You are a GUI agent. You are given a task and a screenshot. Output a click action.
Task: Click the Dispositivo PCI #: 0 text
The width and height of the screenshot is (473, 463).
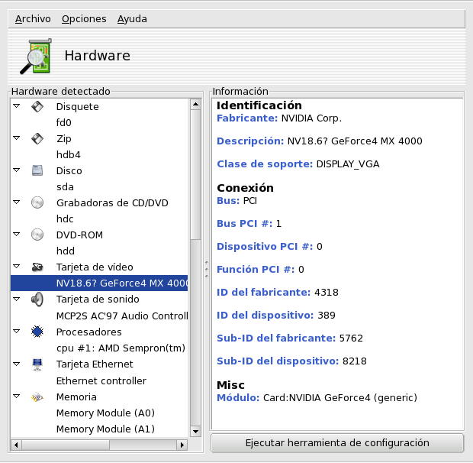point(269,247)
